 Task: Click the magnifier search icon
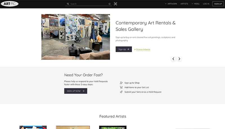coord(68,4)
